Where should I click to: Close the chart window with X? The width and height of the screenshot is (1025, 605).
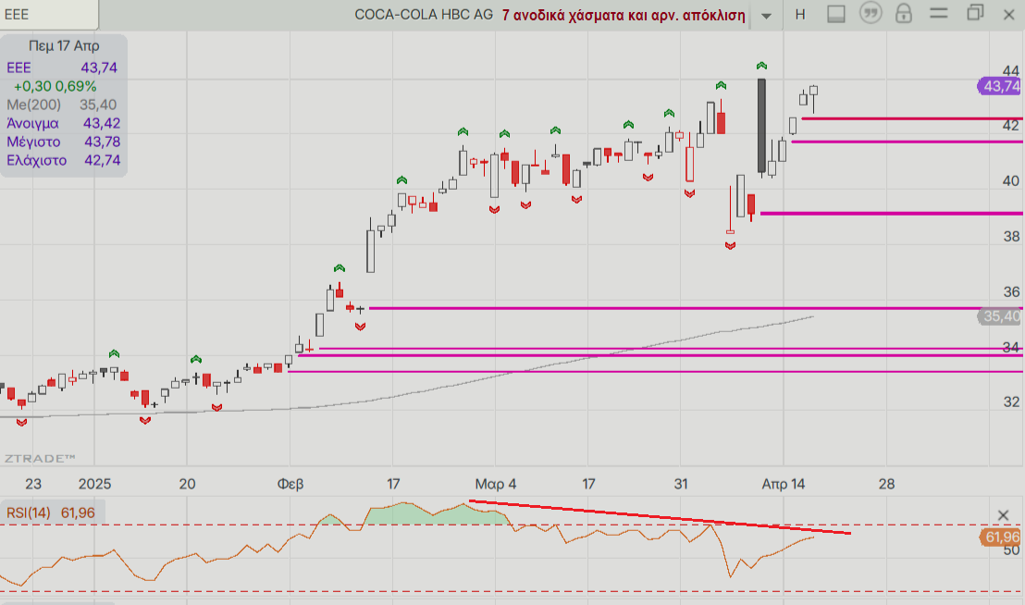(x=1008, y=15)
